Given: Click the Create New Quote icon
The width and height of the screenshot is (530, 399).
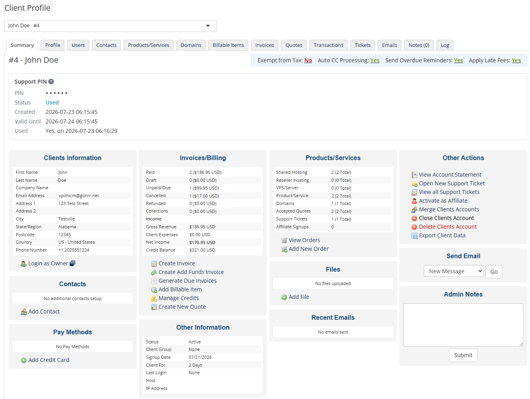Looking at the screenshot, I should click(x=154, y=307).
